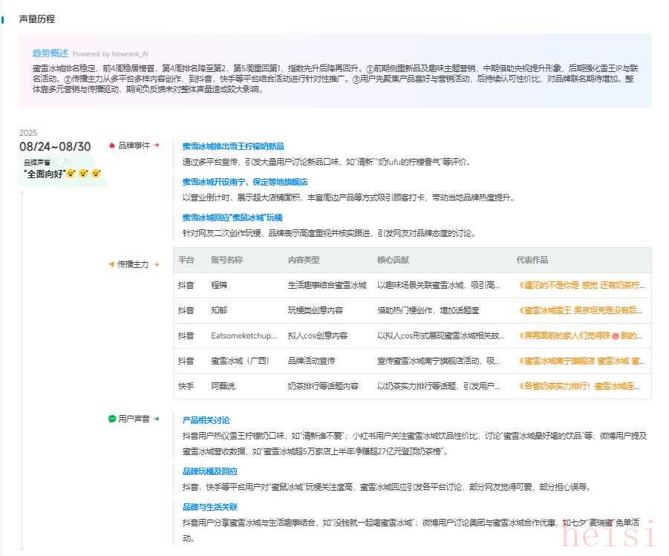The width and height of the screenshot is (669, 556).
Task: Select the 08/24~08/30 date range
Action: coord(55,147)
